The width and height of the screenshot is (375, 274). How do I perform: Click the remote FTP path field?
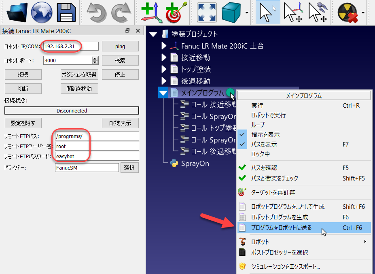[97, 136]
